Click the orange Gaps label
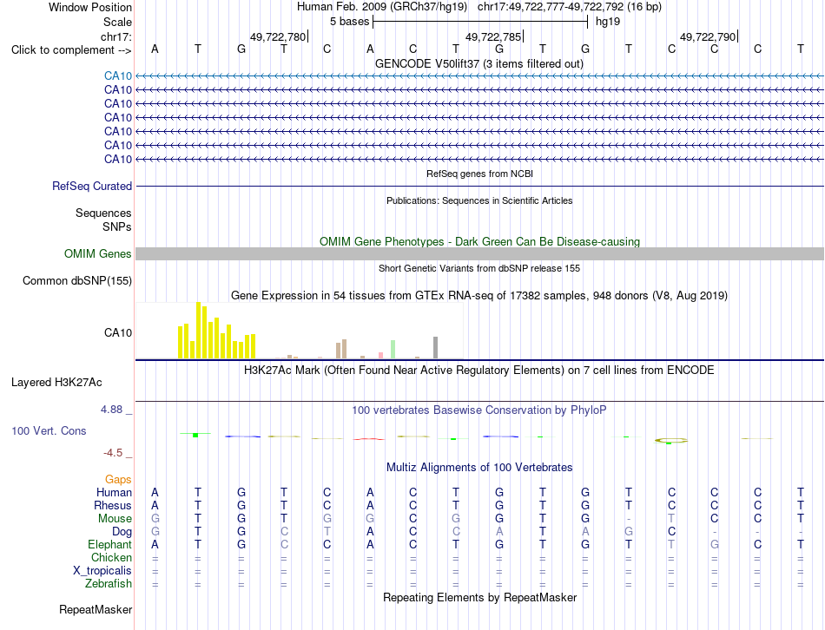The image size is (825, 630). pos(118,480)
